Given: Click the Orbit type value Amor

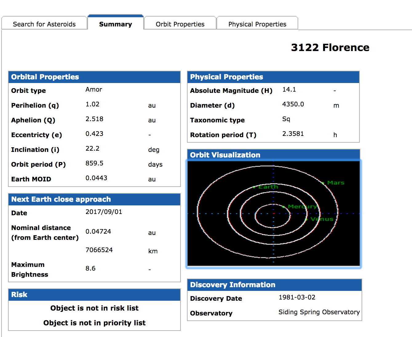Looking at the screenshot, I should 94,89.
